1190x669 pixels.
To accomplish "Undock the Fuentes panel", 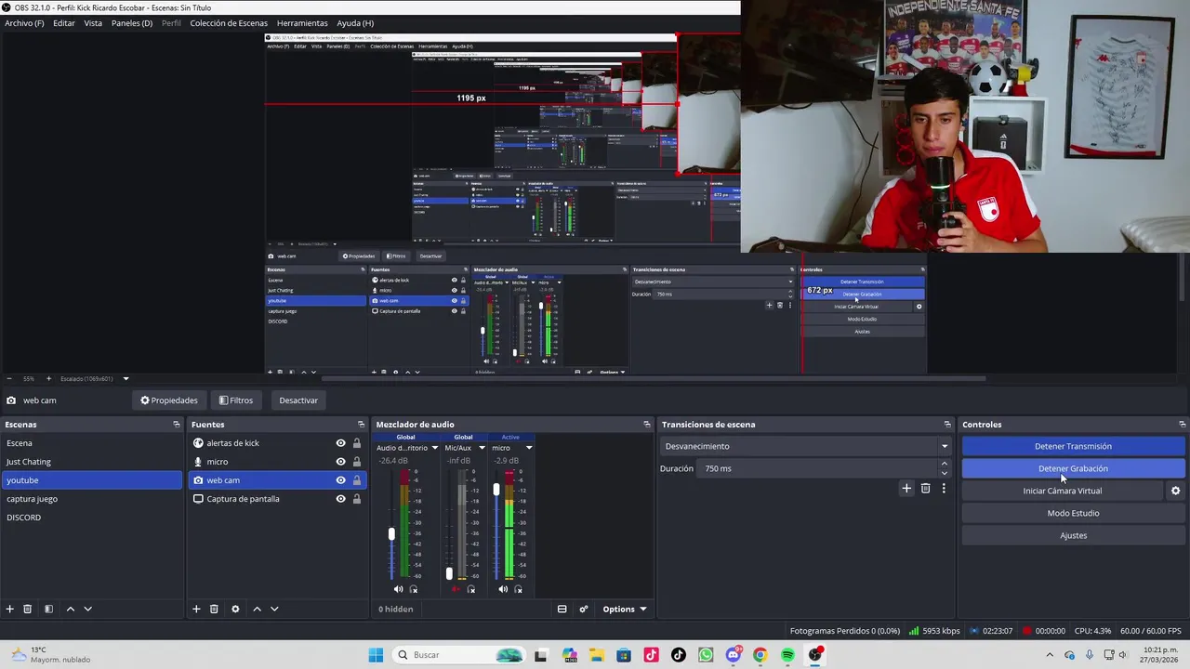I will pyautogui.click(x=362, y=425).
